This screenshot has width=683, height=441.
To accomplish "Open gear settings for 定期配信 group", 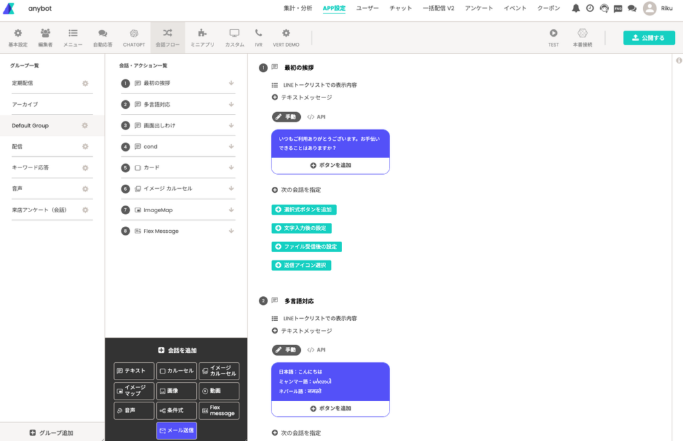I will coord(85,83).
